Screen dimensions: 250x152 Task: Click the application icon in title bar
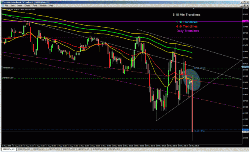2,2
